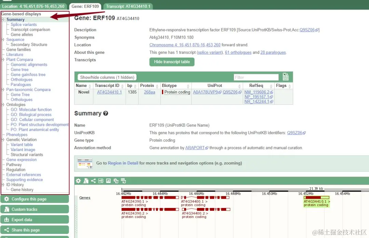Open Paralogues in sidebar
Image resolution: width=369 pixels, height=238 pixels.
click(21, 85)
